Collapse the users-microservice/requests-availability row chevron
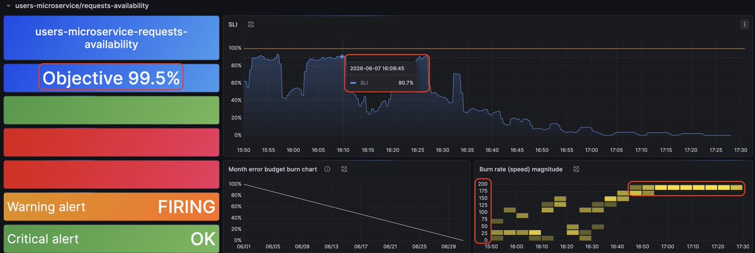The height and width of the screenshot is (253, 755). 8,6
